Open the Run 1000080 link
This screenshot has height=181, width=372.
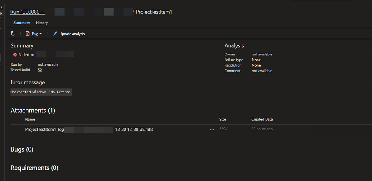pyautogui.click(x=27, y=12)
